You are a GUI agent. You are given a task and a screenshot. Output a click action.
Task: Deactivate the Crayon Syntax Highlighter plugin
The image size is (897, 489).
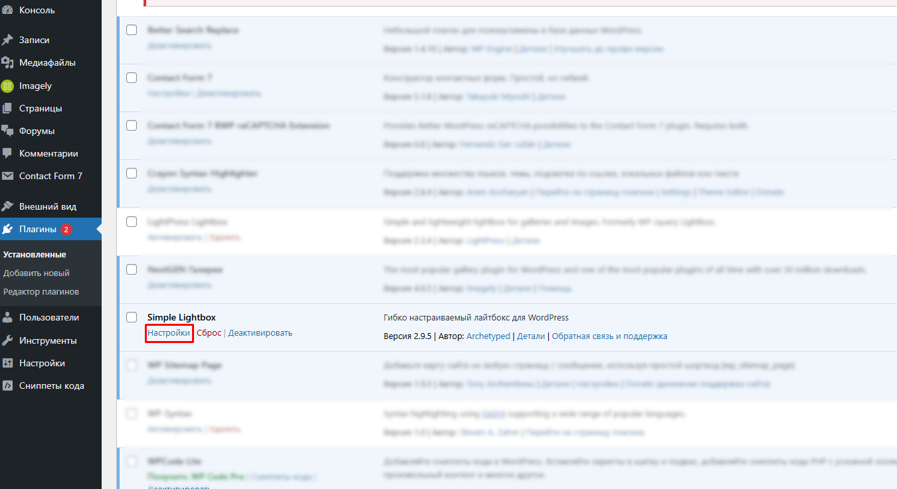pos(179,189)
